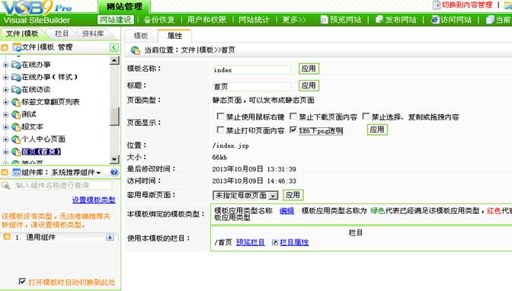Viewport: 512px width, 291px height.
Task: Click the 组件库 panel icon
Action: pyautogui.click(x=16, y=172)
